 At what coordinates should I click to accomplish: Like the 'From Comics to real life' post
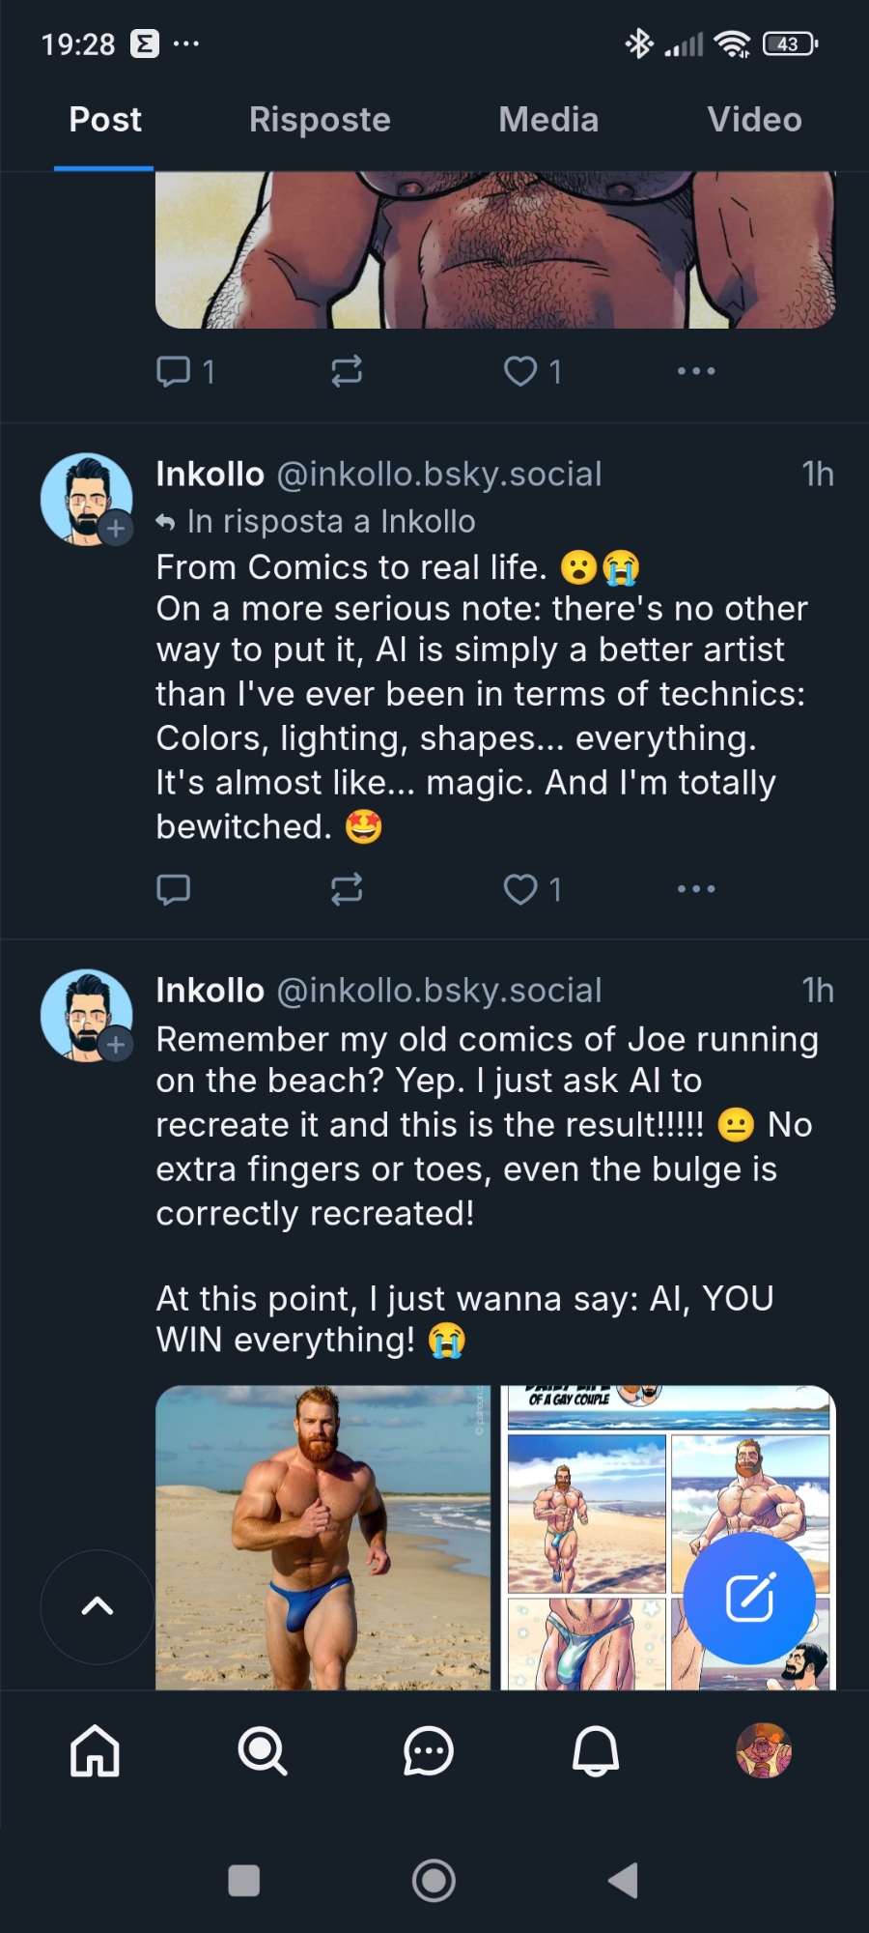coord(521,888)
